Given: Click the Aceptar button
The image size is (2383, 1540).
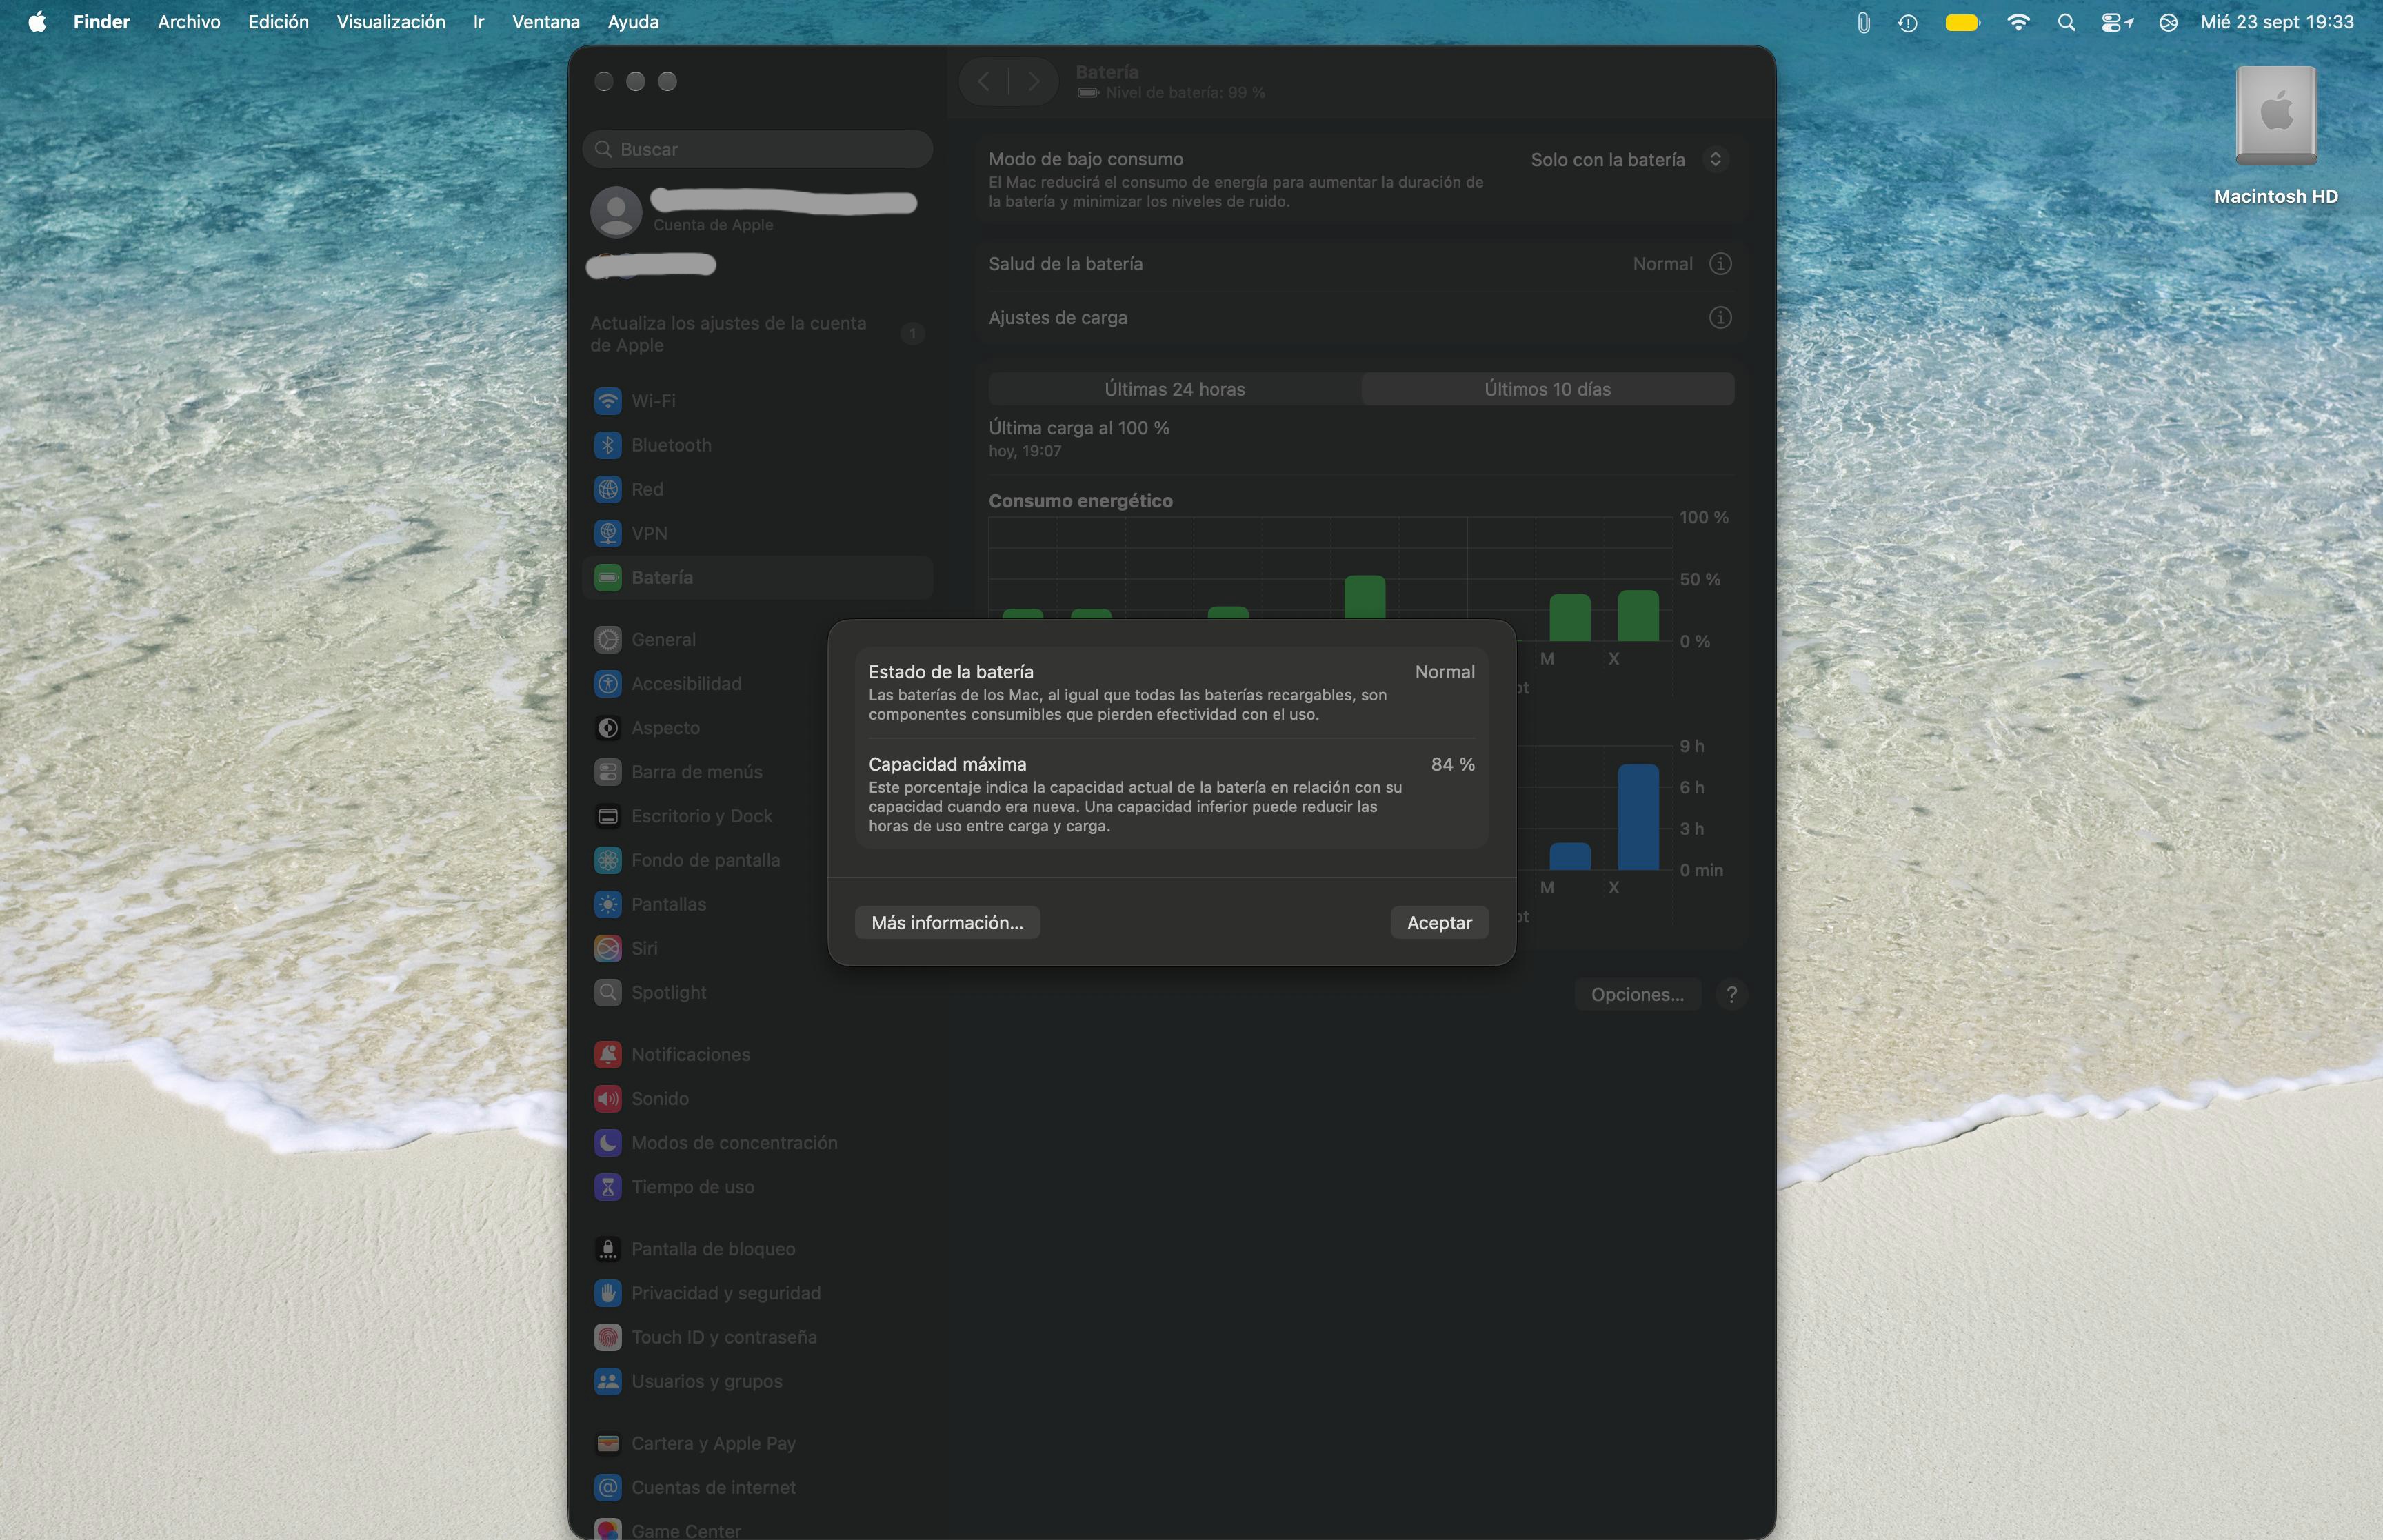Looking at the screenshot, I should point(1439,923).
